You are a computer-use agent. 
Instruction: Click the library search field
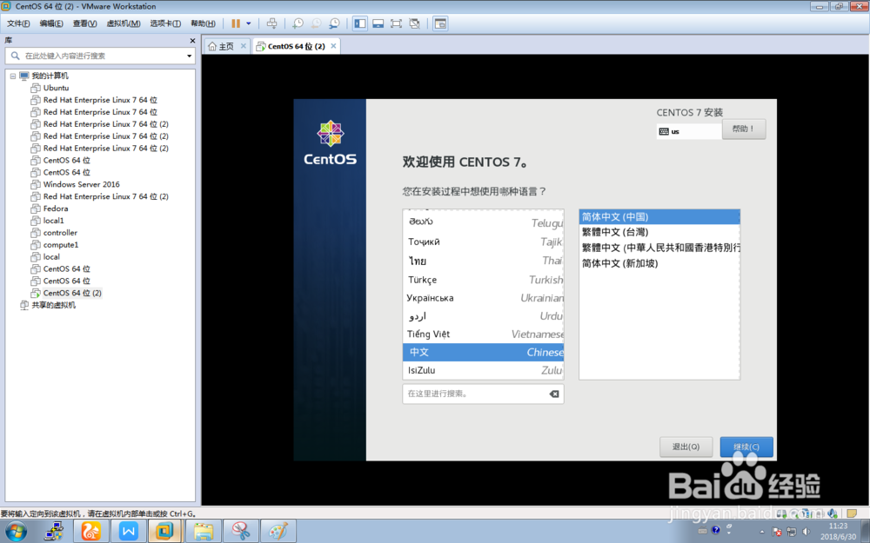coord(100,56)
